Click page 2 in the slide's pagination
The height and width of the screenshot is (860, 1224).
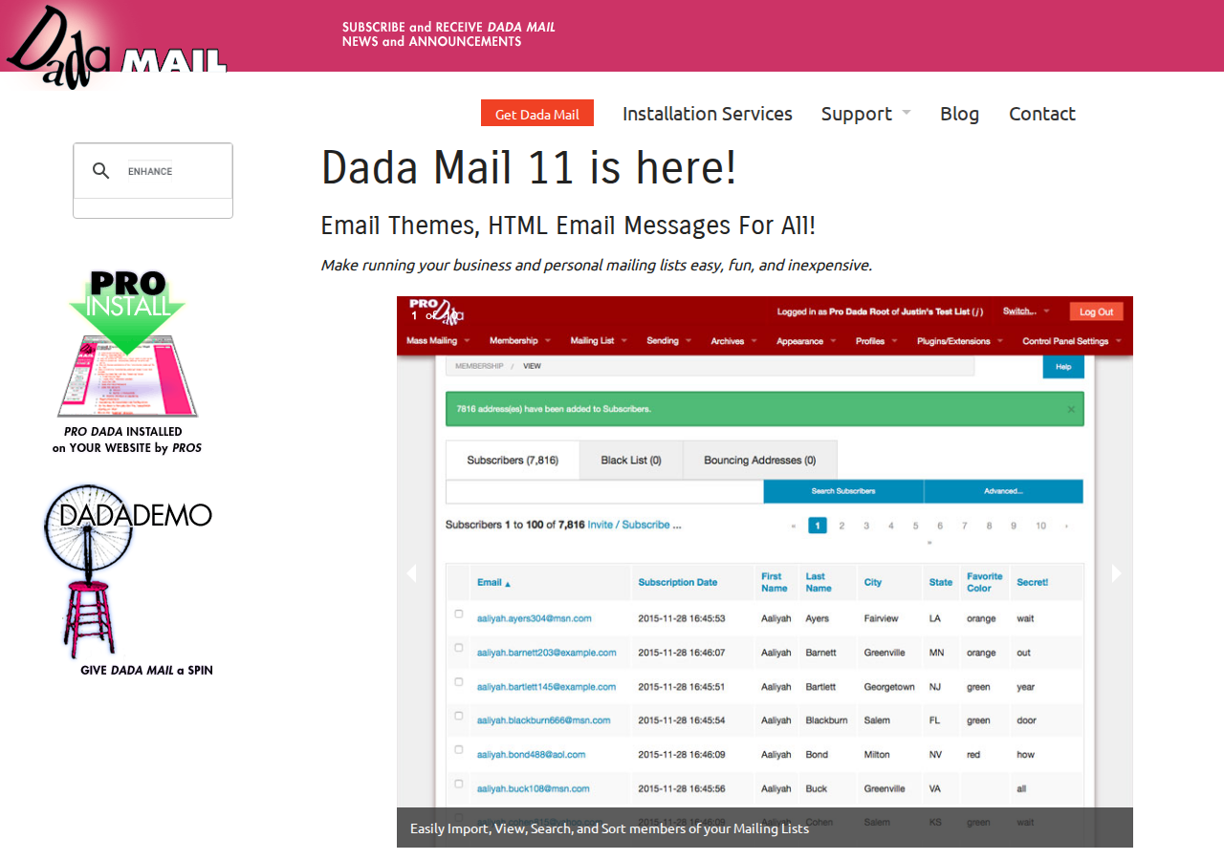coord(841,526)
